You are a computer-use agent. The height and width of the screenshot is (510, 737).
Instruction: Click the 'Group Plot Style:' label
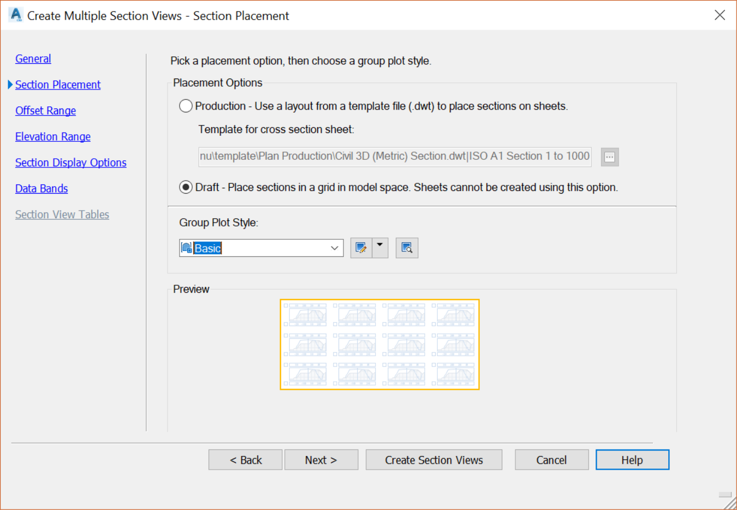(219, 223)
